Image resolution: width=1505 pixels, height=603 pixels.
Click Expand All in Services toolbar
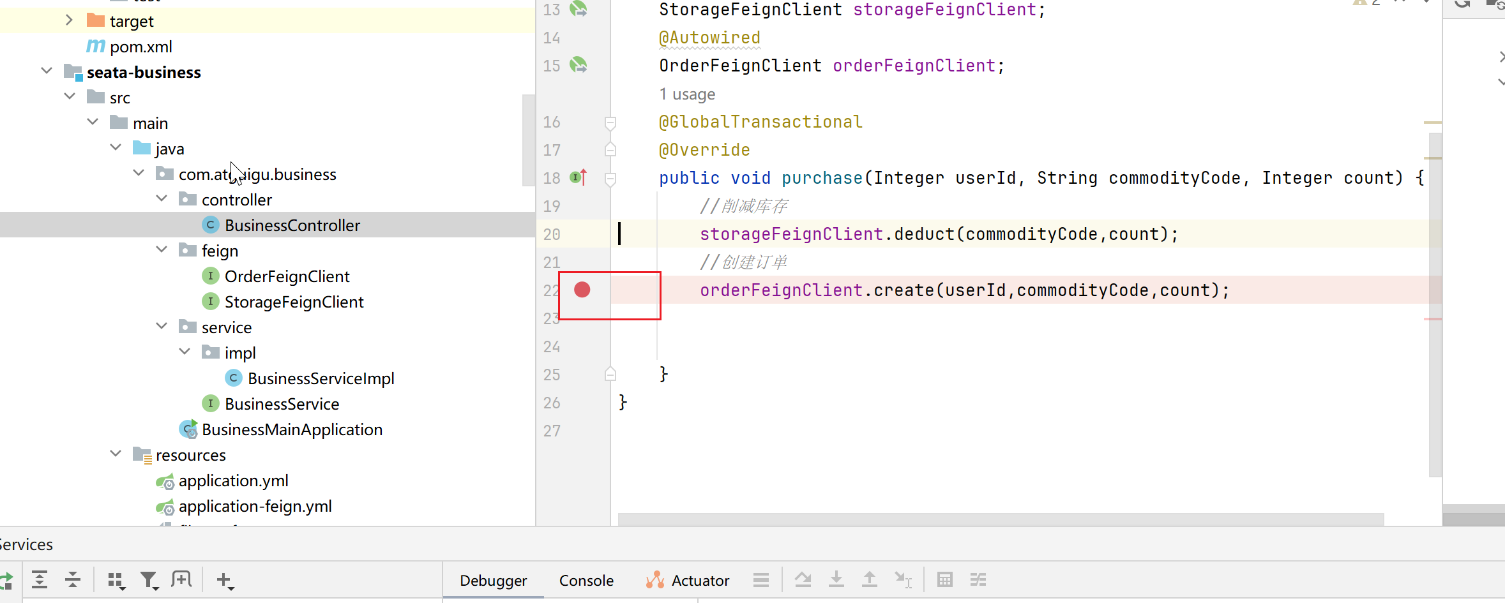pos(40,579)
